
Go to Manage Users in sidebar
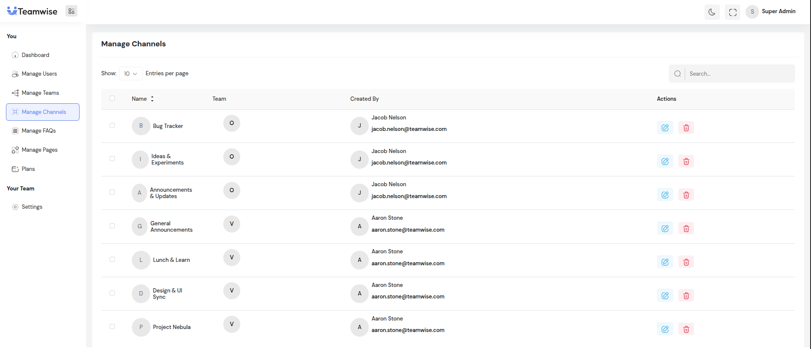pyautogui.click(x=39, y=74)
